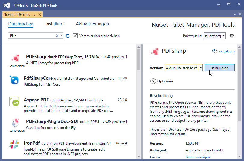Expand the Optionen section
This screenshot has height=161, width=244.
click(x=153, y=81)
